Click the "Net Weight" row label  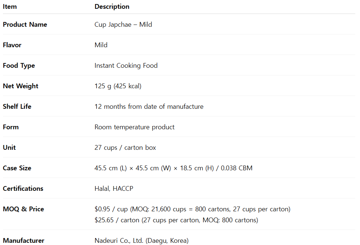[21, 86]
